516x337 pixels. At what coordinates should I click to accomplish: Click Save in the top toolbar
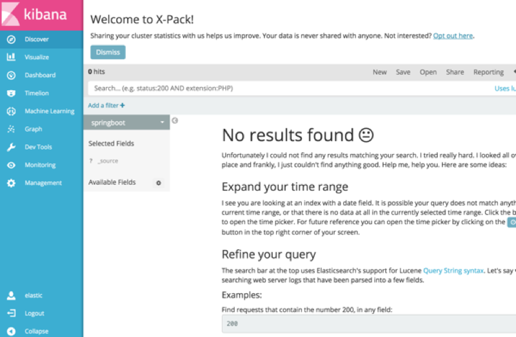(x=402, y=72)
